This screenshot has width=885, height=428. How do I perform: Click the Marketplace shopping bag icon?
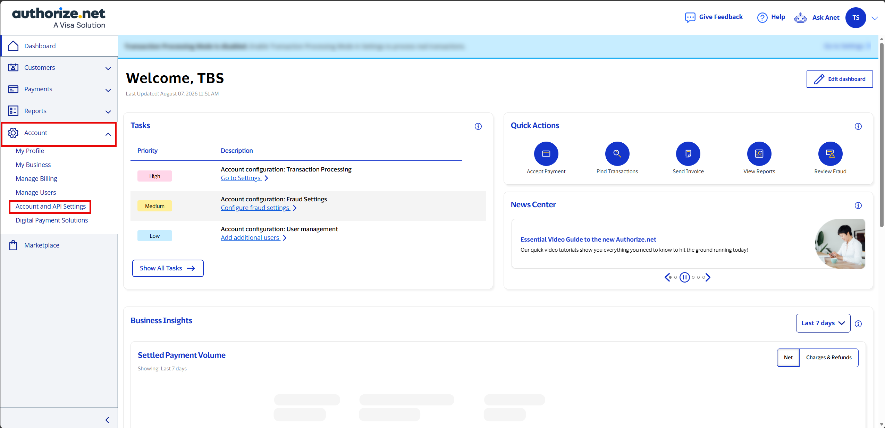coord(13,245)
